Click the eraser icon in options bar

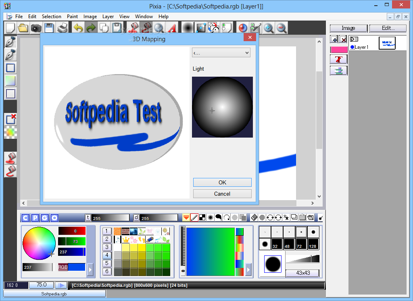pyautogui.click(x=254, y=217)
